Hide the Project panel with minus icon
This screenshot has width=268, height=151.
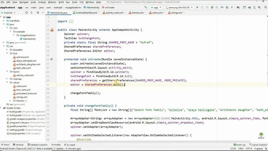coord(43,13)
